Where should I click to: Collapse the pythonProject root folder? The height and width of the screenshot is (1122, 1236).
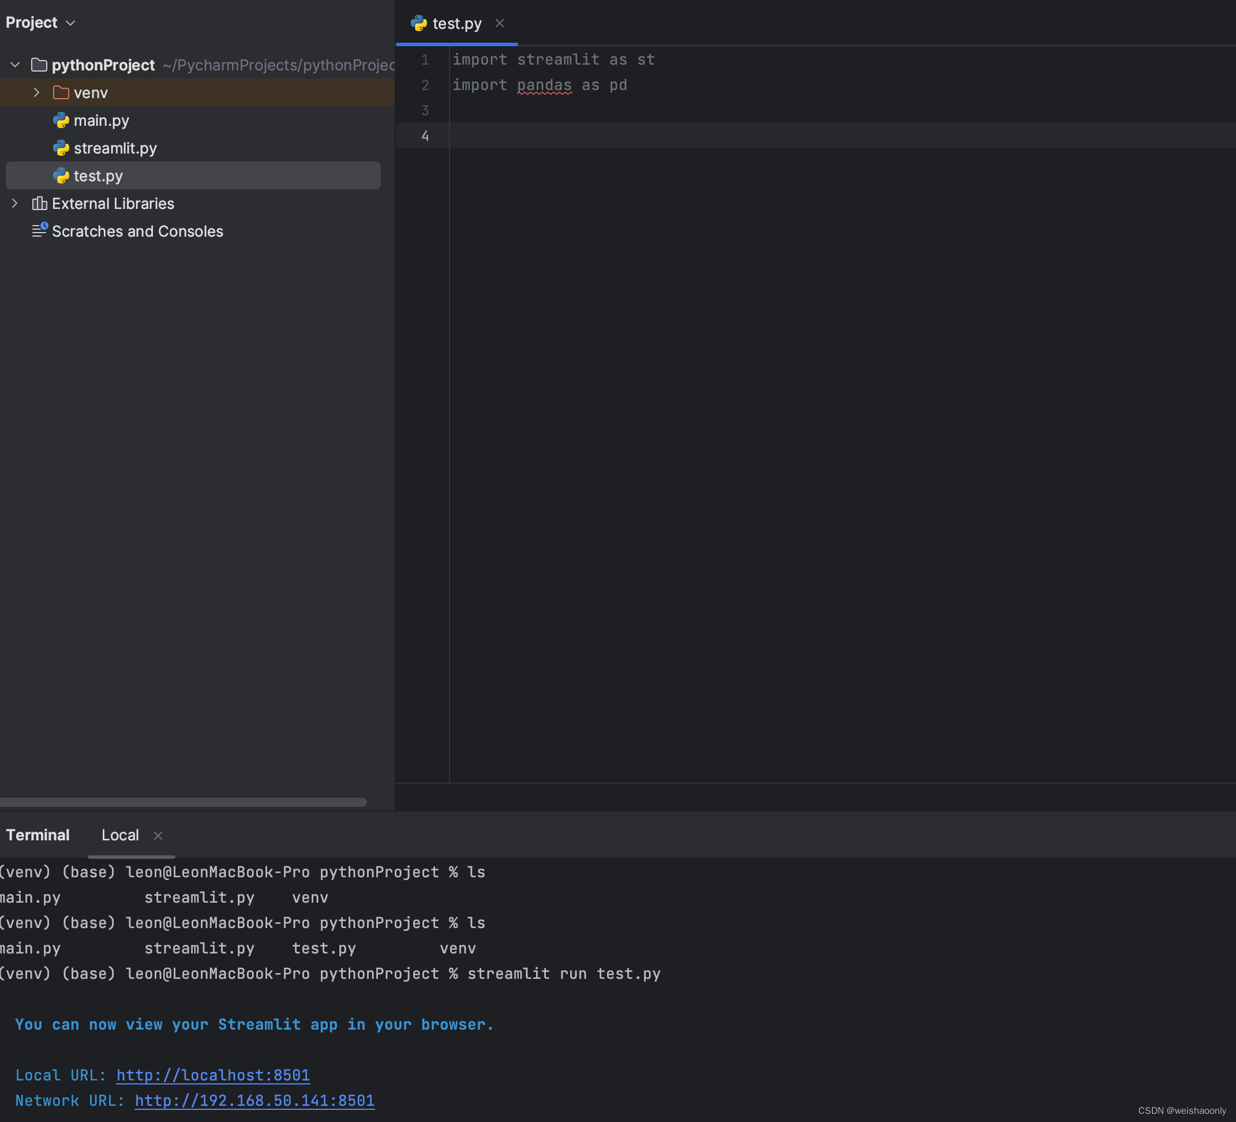(x=16, y=65)
